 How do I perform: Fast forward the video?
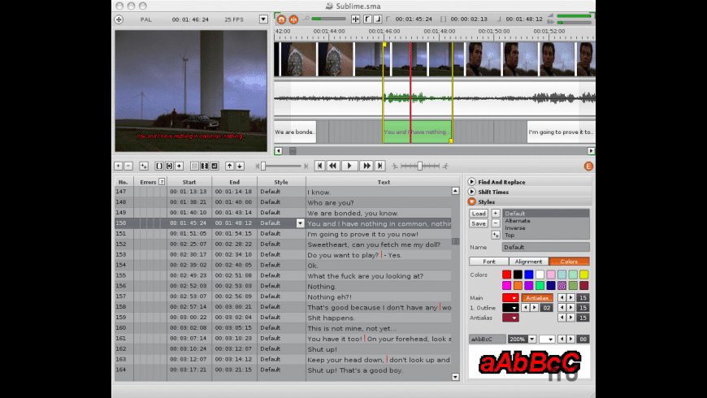tap(367, 166)
